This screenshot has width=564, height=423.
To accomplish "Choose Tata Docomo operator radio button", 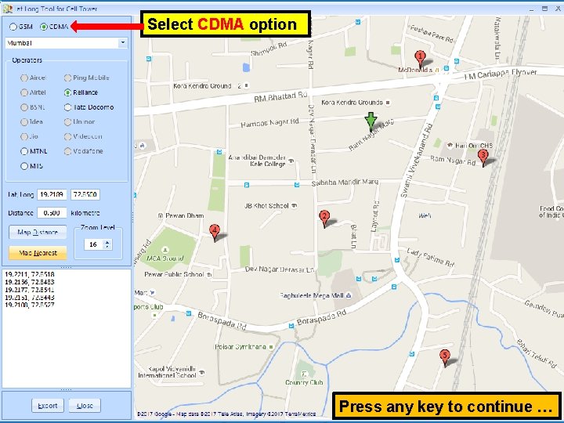I will [67, 107].
